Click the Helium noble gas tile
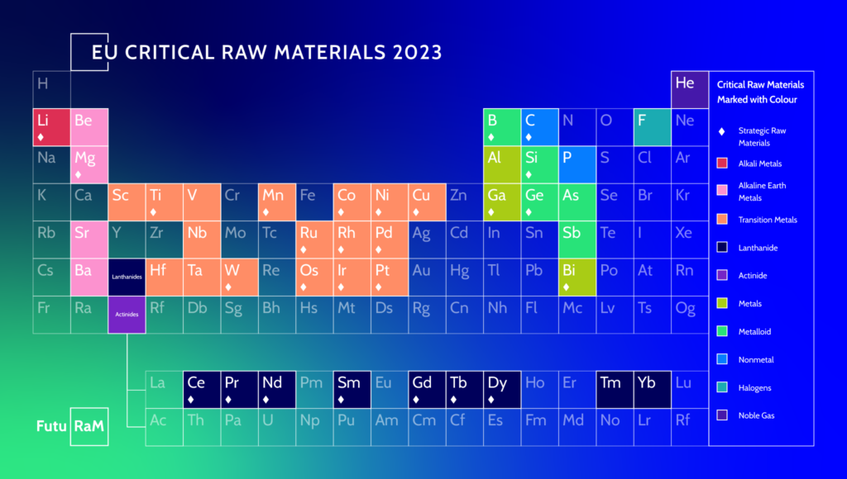 tap(689, 89)
